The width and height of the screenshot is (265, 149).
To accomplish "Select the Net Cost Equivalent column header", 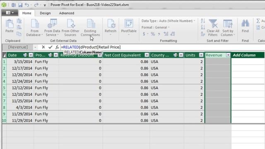I will pyautogui.click(x=123, y=55).
